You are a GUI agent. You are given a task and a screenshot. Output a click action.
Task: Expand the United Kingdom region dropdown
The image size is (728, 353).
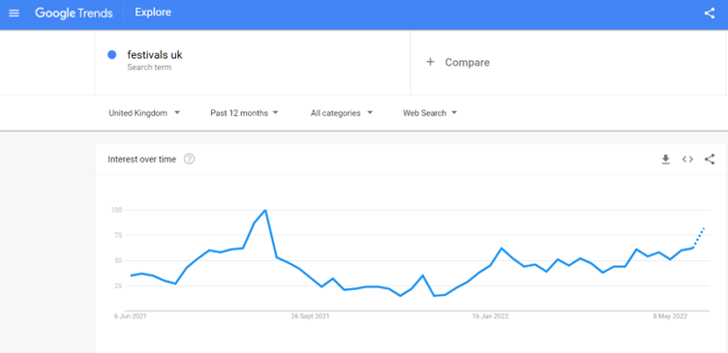[x=144, y=113]
